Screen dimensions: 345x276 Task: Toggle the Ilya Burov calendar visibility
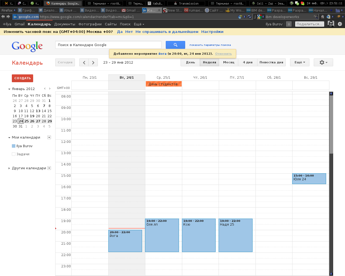point(14,146)
